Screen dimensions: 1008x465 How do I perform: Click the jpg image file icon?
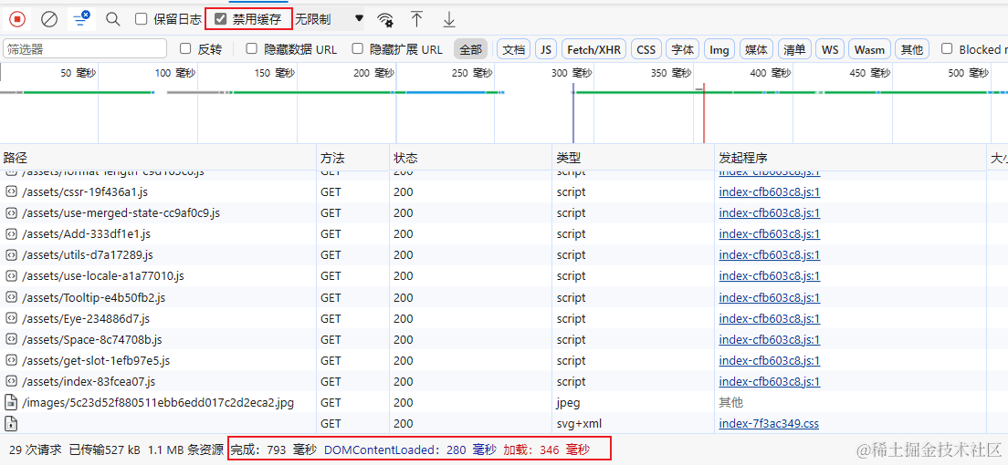coord(11,402)
